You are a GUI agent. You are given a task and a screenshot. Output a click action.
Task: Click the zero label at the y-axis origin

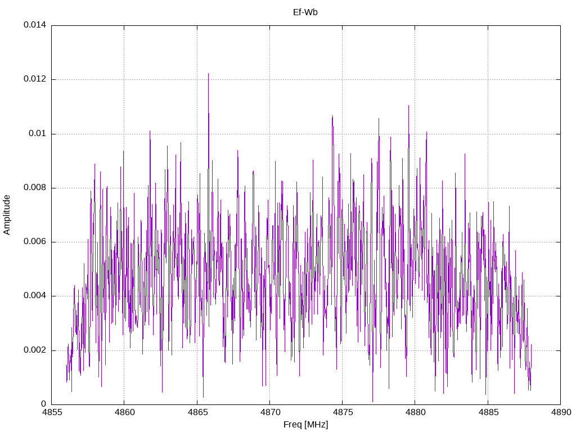tap(44, 404)
